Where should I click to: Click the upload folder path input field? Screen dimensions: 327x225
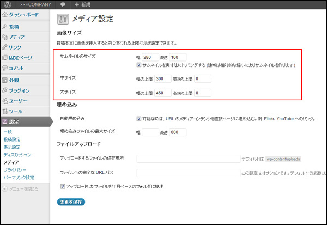pyautogui.click(x=187, y=159)
